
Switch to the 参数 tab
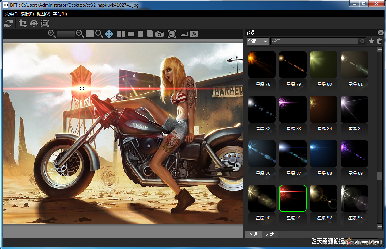(x=270, y=234)
